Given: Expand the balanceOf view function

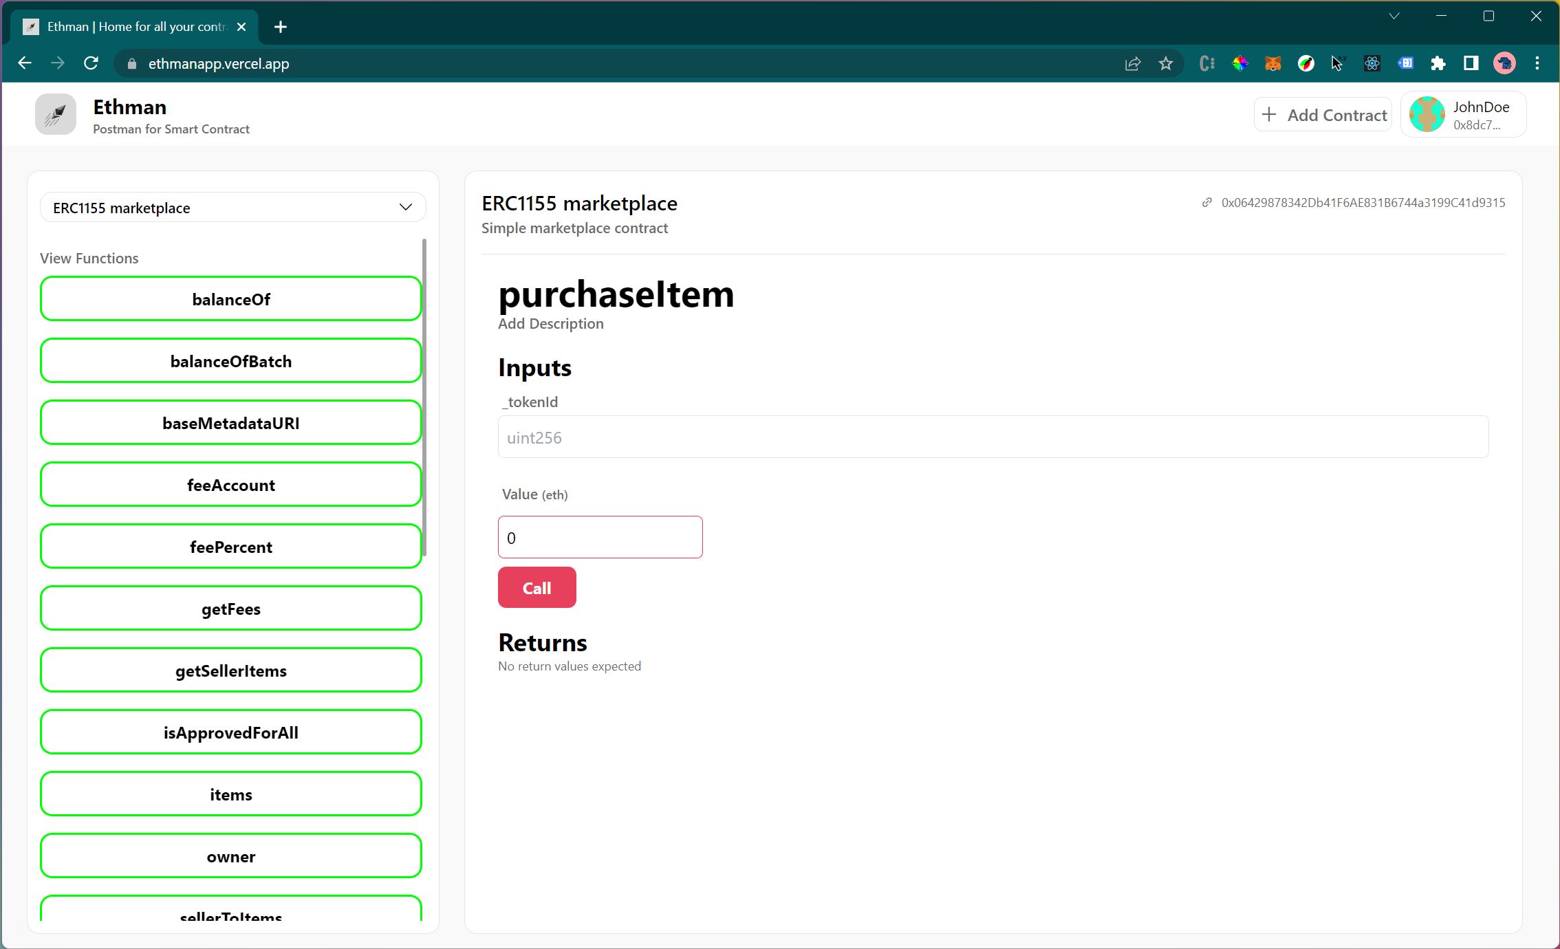Looking at the screenshot, I should 230,298.
